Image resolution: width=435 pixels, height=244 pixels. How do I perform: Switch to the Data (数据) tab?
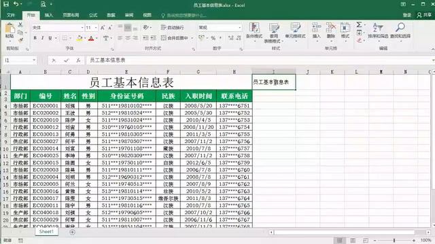(x=111, y=15)
